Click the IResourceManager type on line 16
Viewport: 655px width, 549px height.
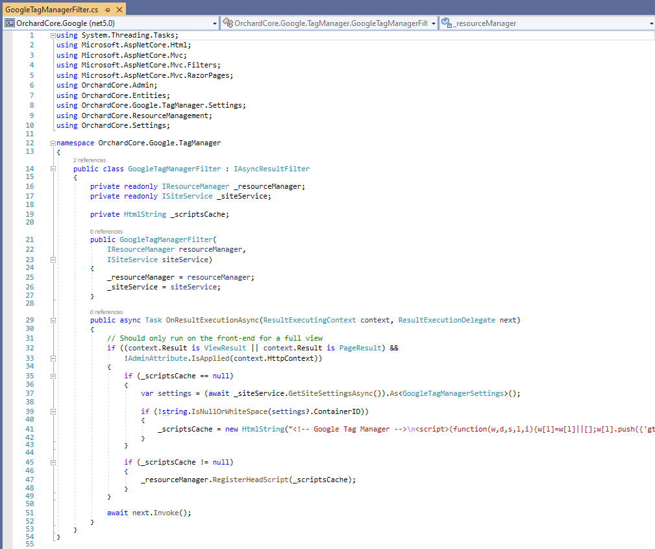pyautogui.click(x=195, y=186)
